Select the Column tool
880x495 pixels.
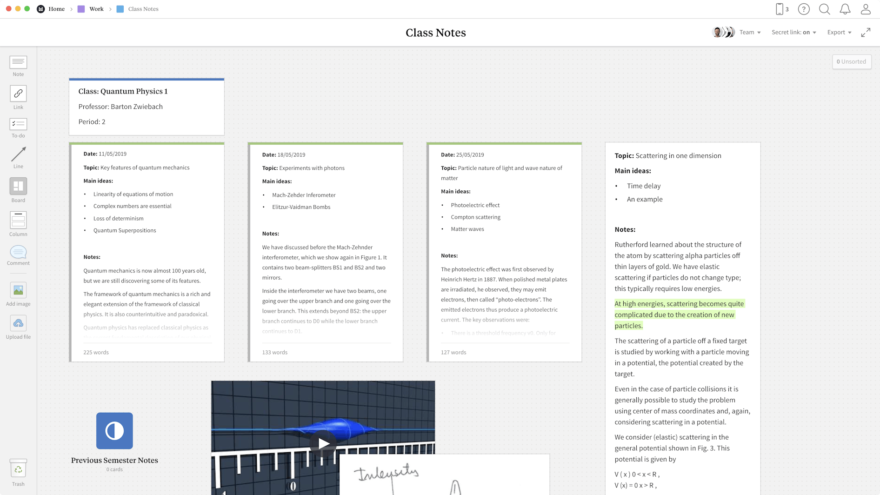click(18, 223)
